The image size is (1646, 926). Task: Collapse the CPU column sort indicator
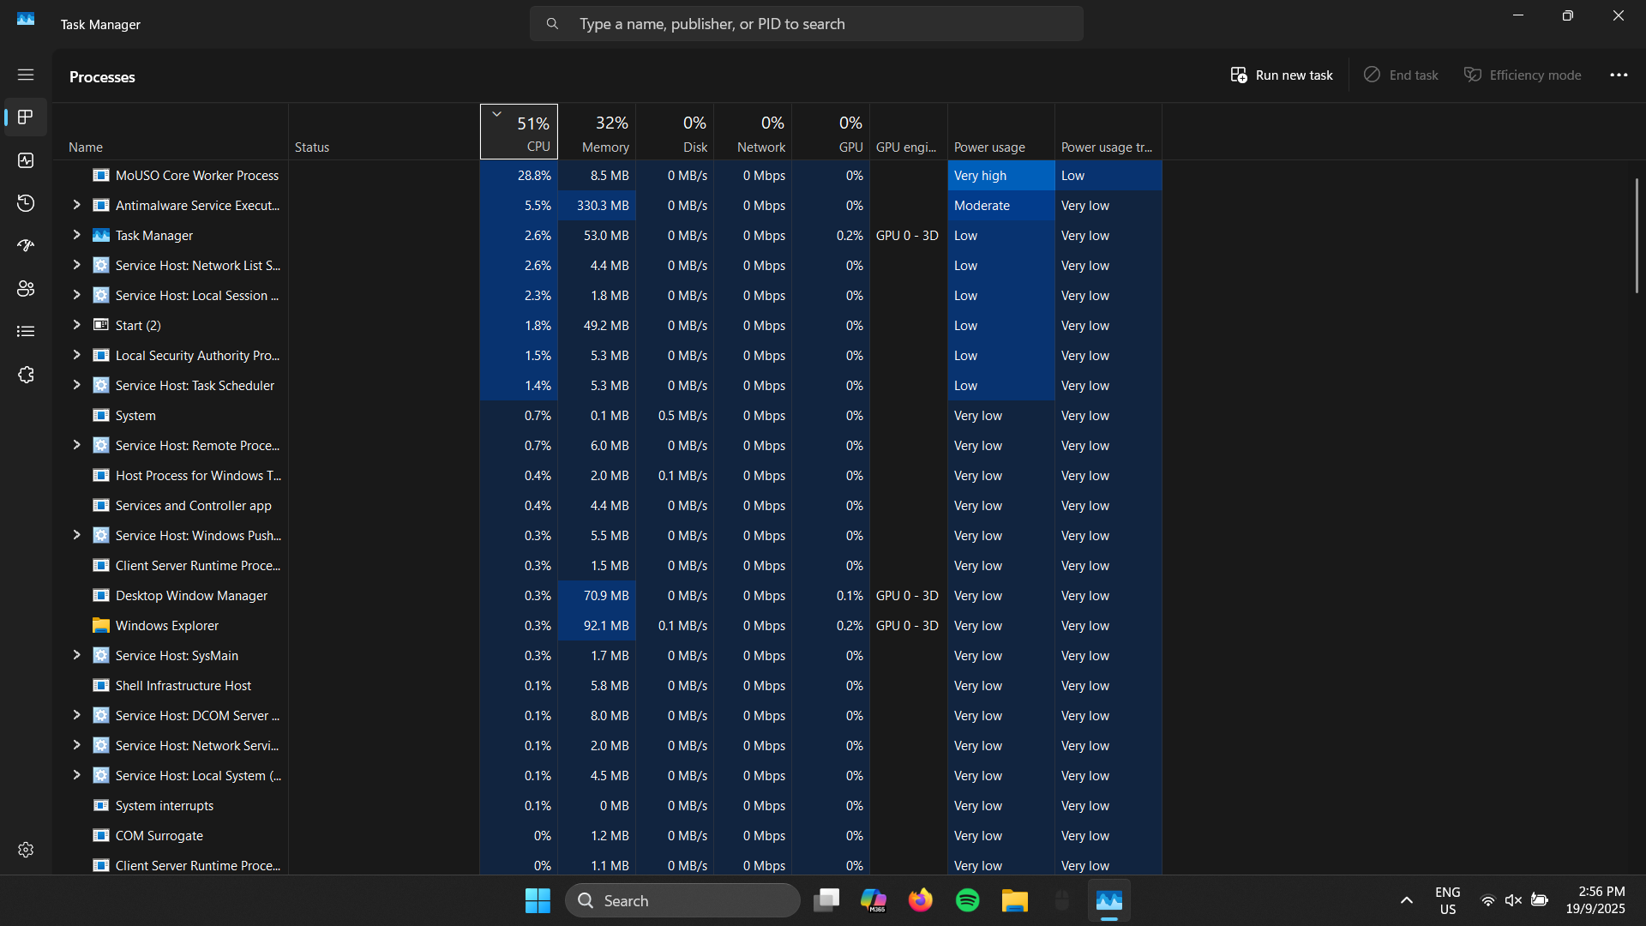pos(497,113)
